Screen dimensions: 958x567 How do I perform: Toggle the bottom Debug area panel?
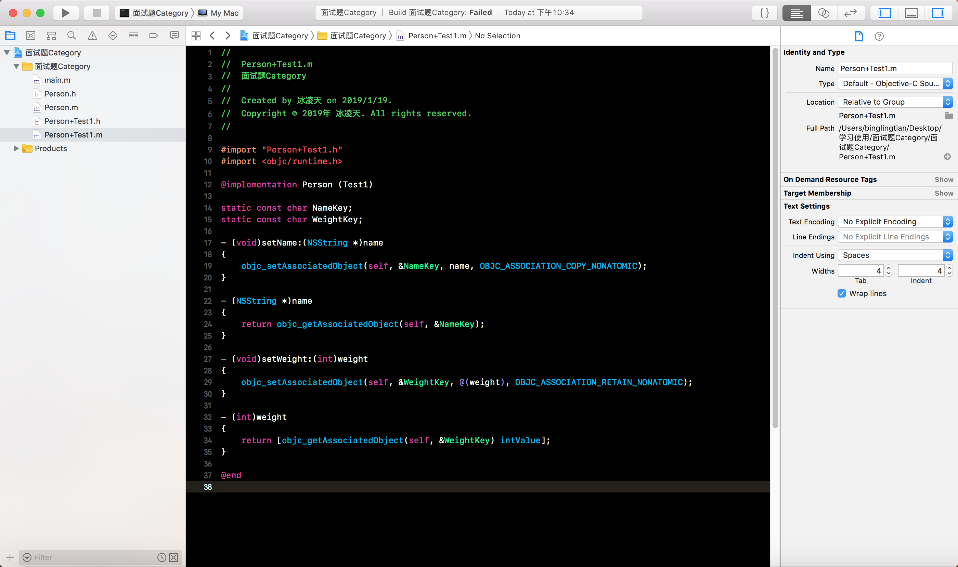click(911, 13)
